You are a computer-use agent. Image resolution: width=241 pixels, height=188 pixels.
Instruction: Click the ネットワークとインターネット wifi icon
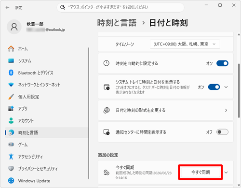[11, 85]
